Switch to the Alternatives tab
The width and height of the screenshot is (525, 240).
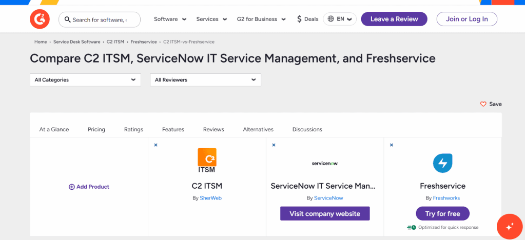258,130
